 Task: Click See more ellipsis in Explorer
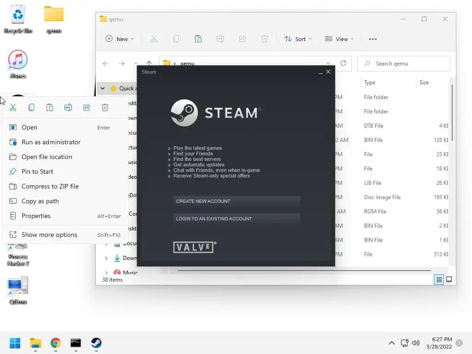click(x=372, y=39)
